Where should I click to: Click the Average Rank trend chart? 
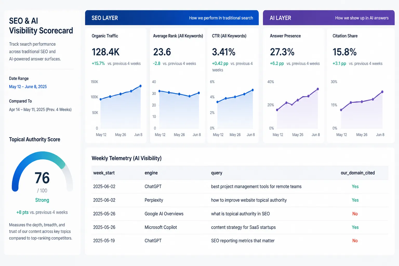click(x=177, y=108)
